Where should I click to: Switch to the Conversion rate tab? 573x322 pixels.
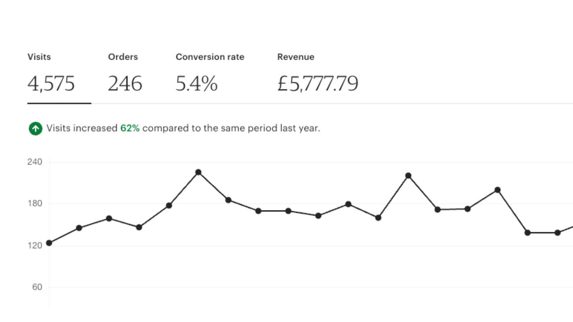click(210, 57)
